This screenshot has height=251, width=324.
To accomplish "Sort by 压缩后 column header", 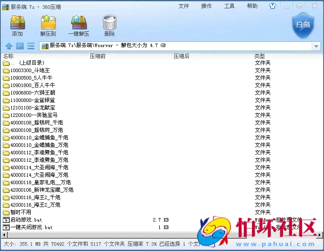I will click(x=181, y=56).
